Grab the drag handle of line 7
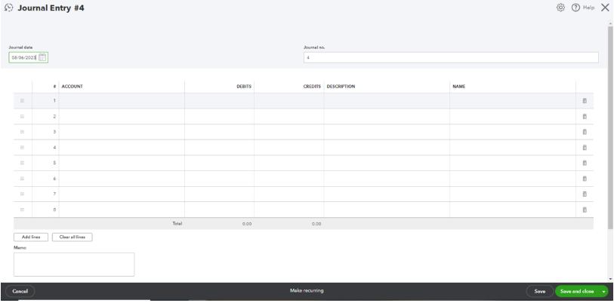The width and height of the screenshot is (614, 303). pyautogui.click(x=23, y=194)
